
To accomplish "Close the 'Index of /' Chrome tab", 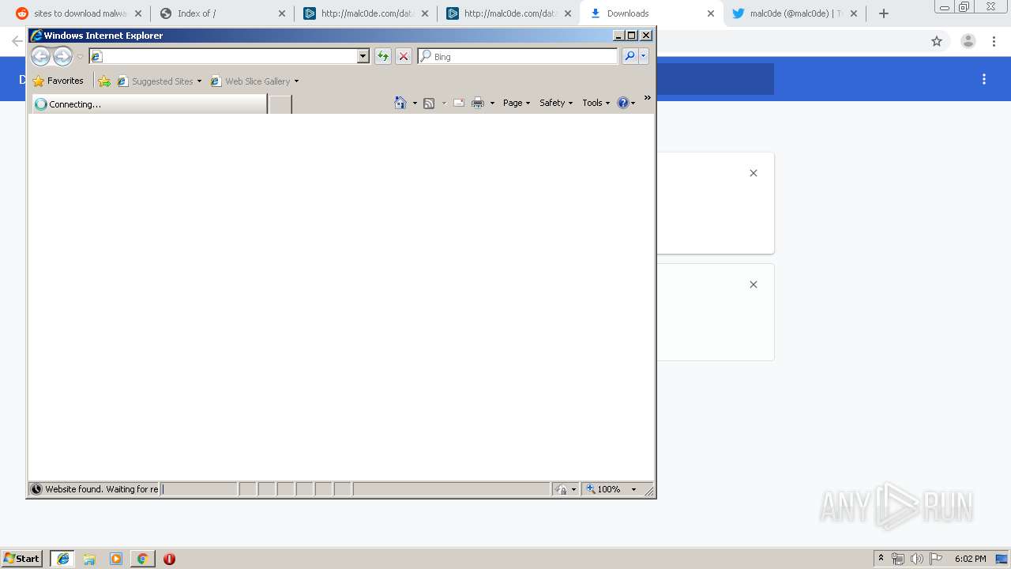I will tap(282, 13).
